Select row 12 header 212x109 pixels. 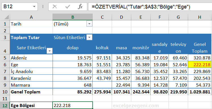pyautogui.click(x=5, y=106)
